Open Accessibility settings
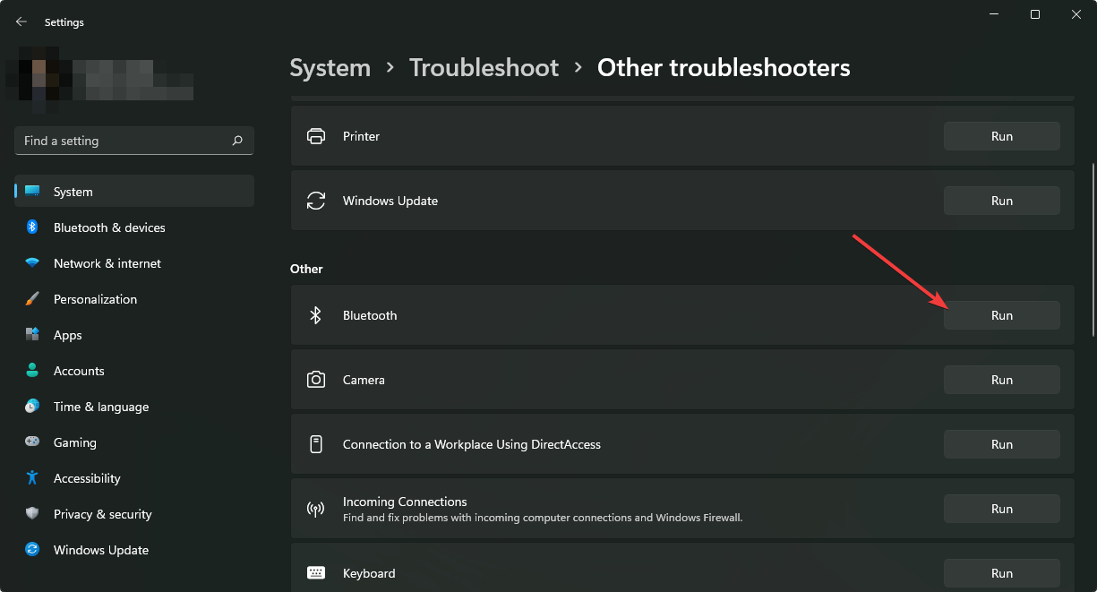This screenshot has width=1097, height=592. pos(134,478)
